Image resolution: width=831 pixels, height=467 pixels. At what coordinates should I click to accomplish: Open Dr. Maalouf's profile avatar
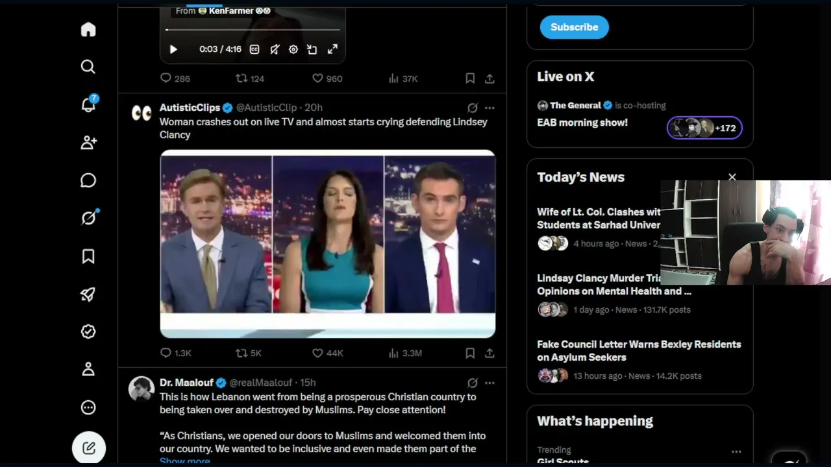point(142,389)
